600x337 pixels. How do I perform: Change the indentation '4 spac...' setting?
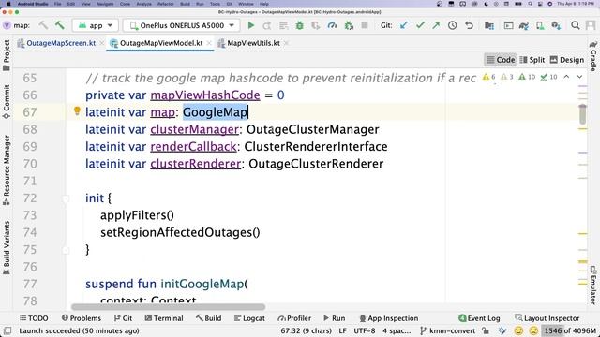coord(397,330)
